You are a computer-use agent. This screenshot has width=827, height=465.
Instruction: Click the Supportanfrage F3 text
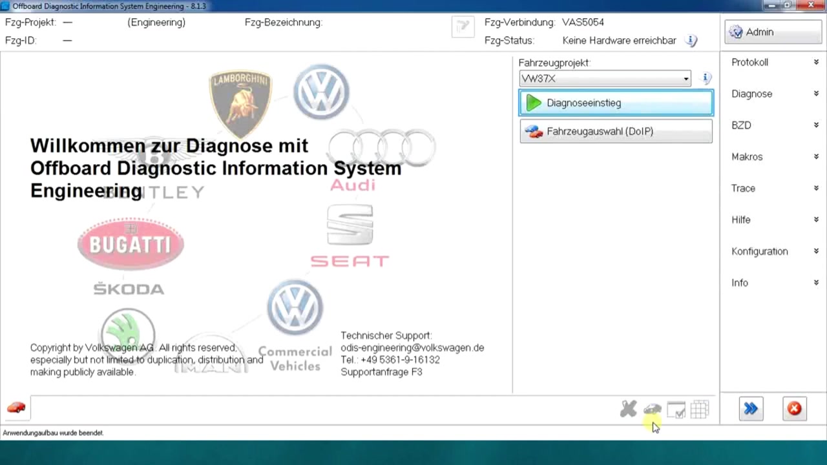click(x=381, y=372)
